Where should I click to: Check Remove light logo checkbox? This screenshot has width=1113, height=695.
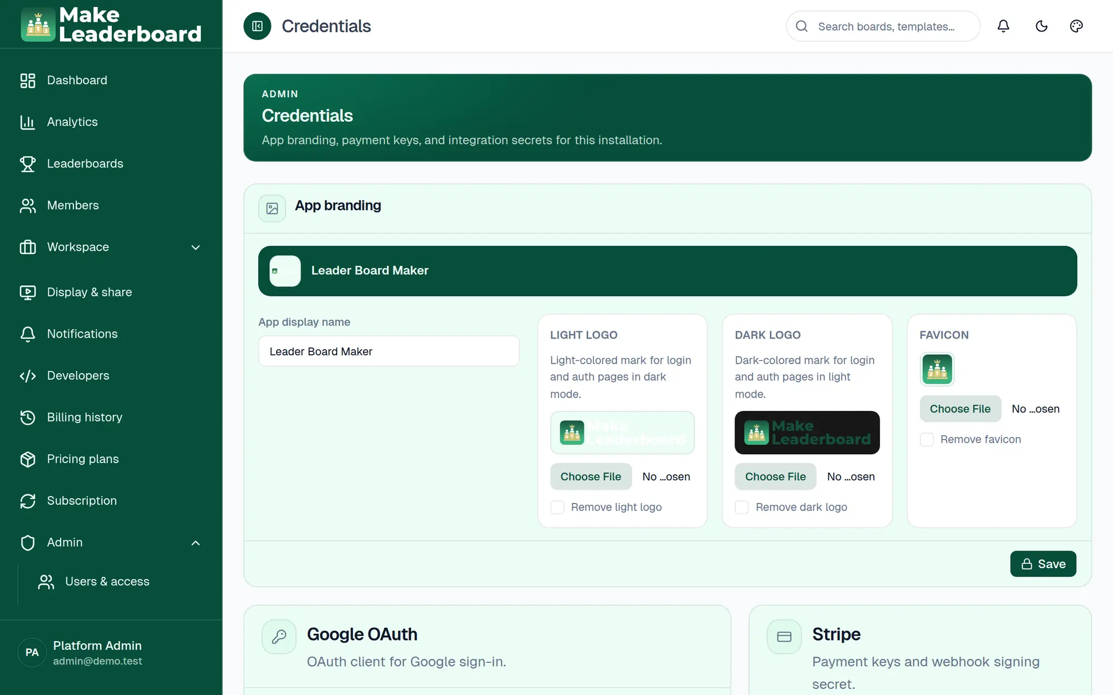557,507
